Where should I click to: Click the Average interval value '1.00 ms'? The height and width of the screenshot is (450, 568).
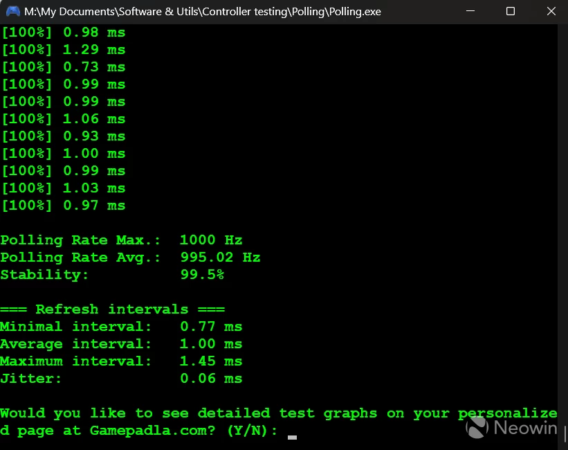tap(211, 344)
